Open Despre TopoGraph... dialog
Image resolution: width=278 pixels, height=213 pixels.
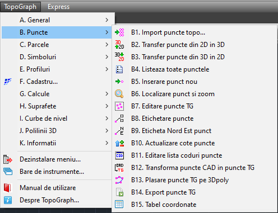(x=57, y=200)
